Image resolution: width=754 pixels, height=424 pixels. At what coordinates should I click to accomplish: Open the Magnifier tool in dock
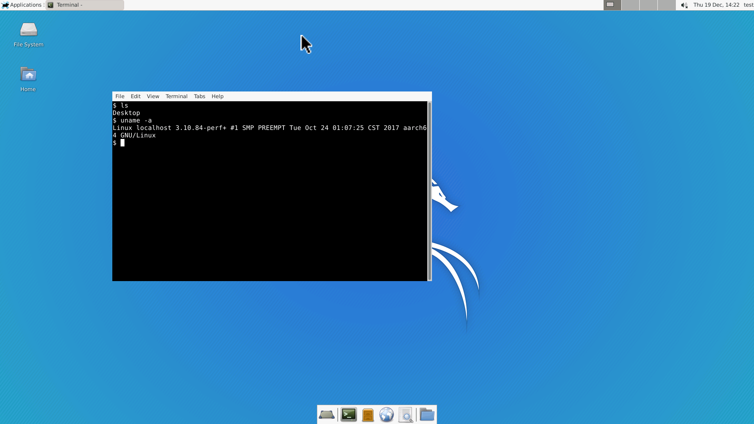(406, 415)
